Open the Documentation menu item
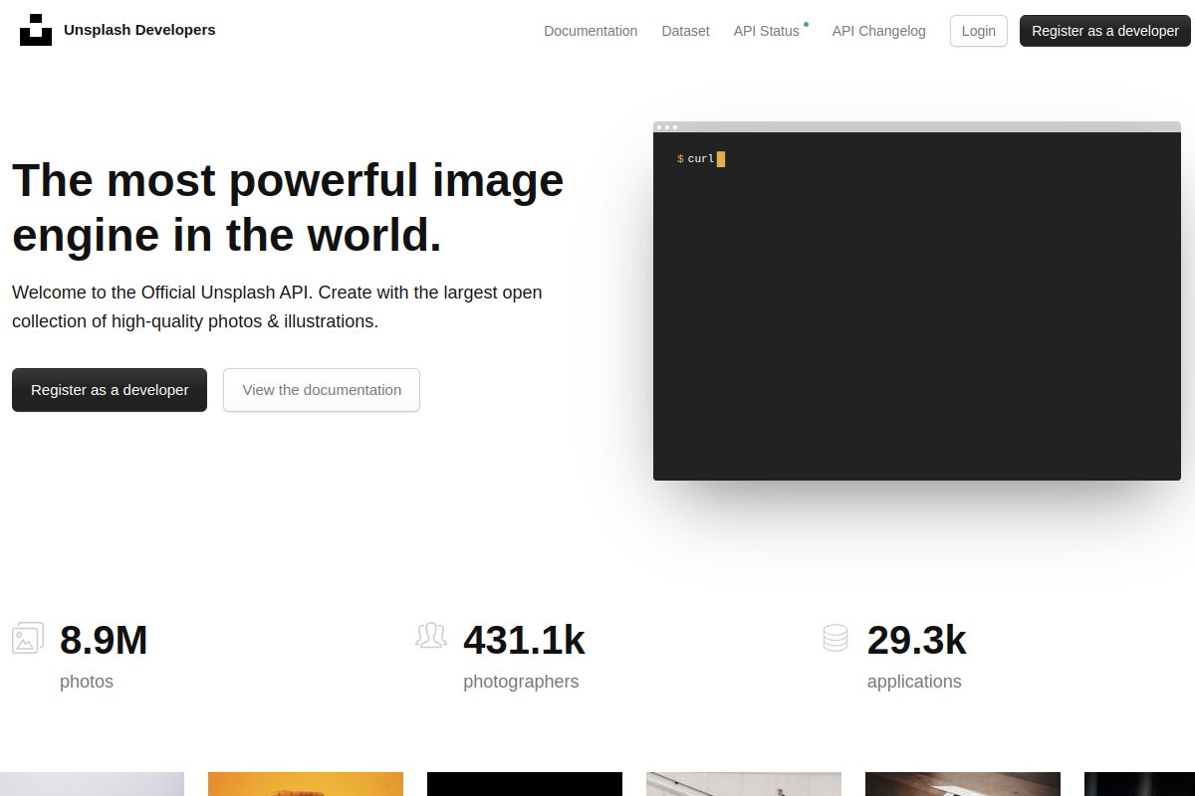The height and width of the screenshot is (796, 1195). [x=591, y=31]
